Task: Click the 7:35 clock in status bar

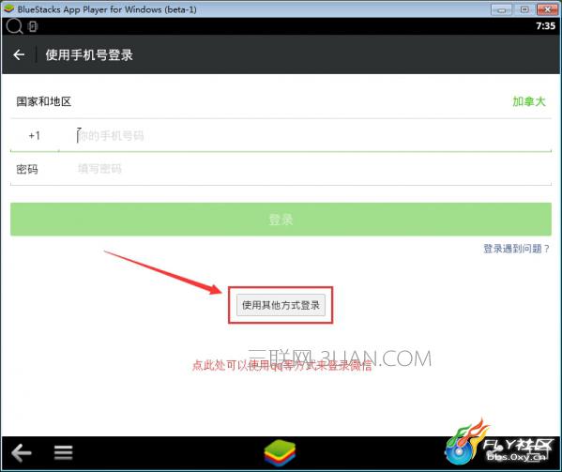Action: [545, 25]
